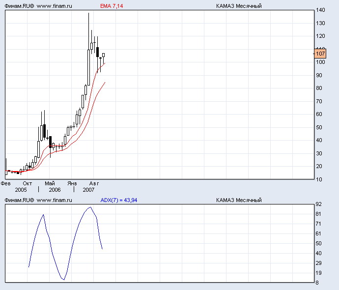Click the 19 ADX axis label
This screenshot has width=339, height=290.
click(319, 273)
